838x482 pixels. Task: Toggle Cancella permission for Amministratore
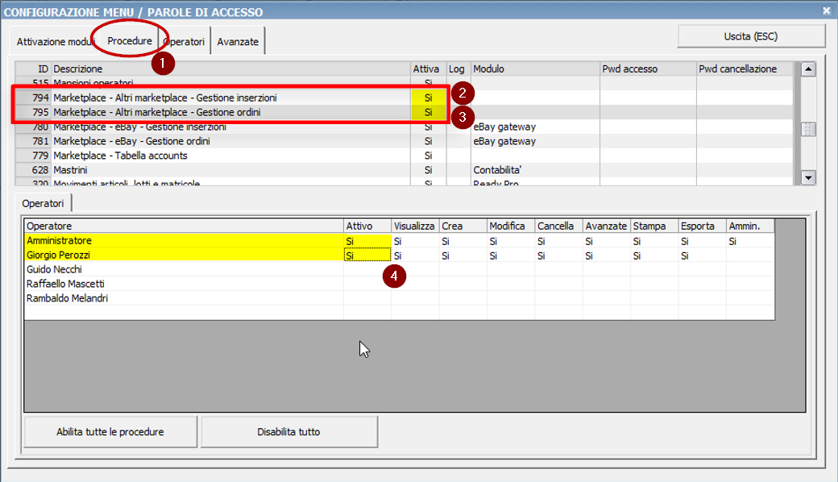[x=558, y=240]
